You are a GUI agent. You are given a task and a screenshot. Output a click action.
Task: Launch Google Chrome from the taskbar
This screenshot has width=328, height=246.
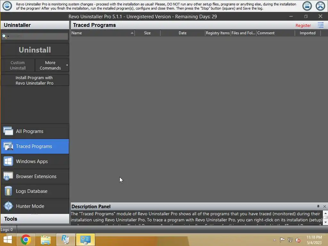pyautogui.click(x=26, y=240)
